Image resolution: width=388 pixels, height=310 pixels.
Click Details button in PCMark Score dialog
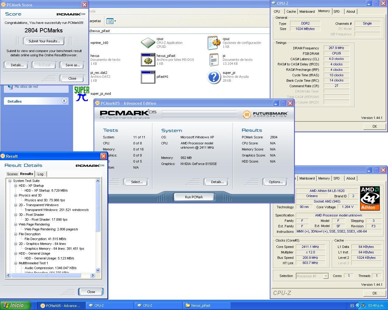pyautogui.click(x=17, y=65)
